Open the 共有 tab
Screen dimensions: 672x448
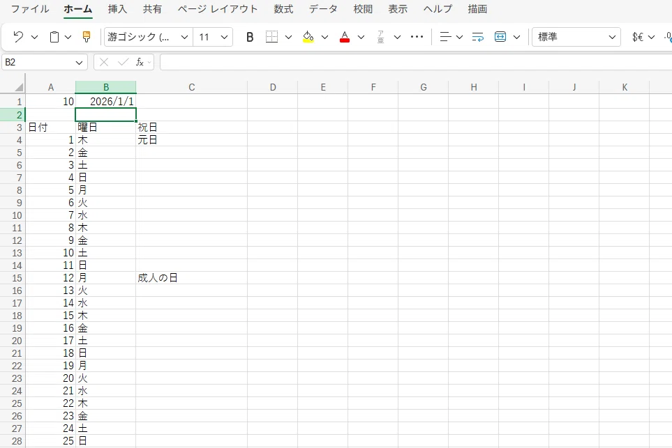[x=153, y=9]
